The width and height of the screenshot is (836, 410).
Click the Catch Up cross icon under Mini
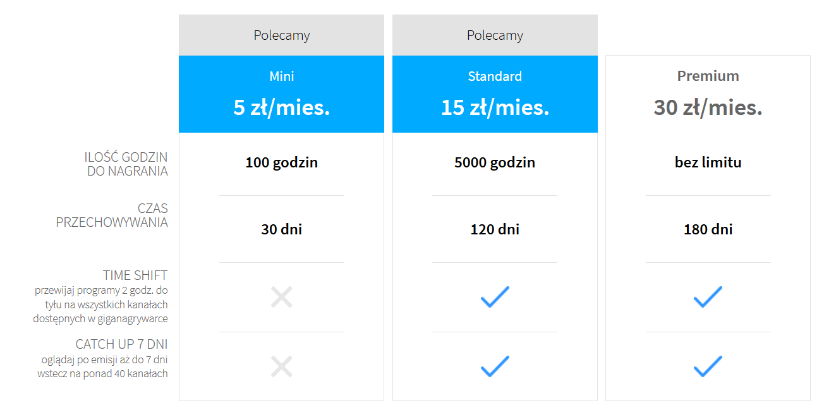(281, 366)
